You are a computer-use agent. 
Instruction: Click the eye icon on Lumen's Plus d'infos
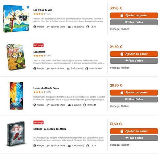click(x=126, y=99)
